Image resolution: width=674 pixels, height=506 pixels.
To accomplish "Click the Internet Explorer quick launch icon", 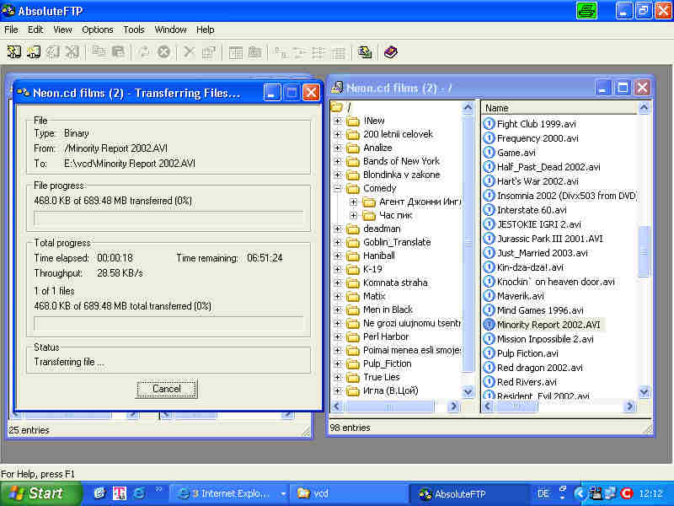I will point(138,493).
